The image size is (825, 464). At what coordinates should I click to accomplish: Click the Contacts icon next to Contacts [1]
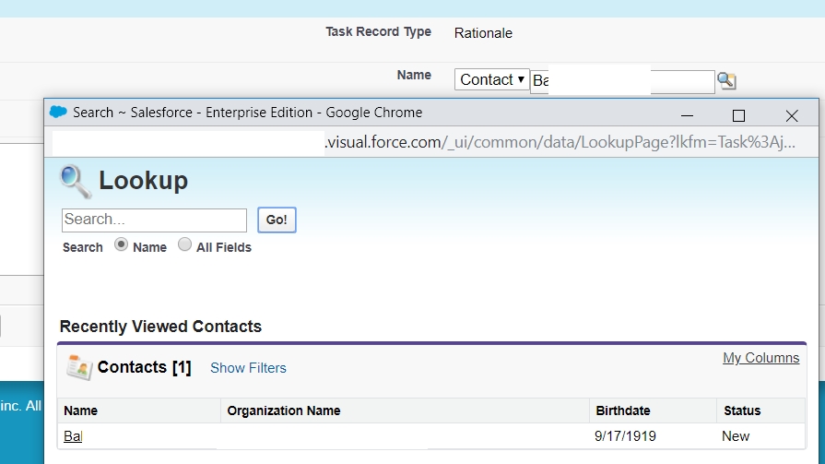[78, 367]
